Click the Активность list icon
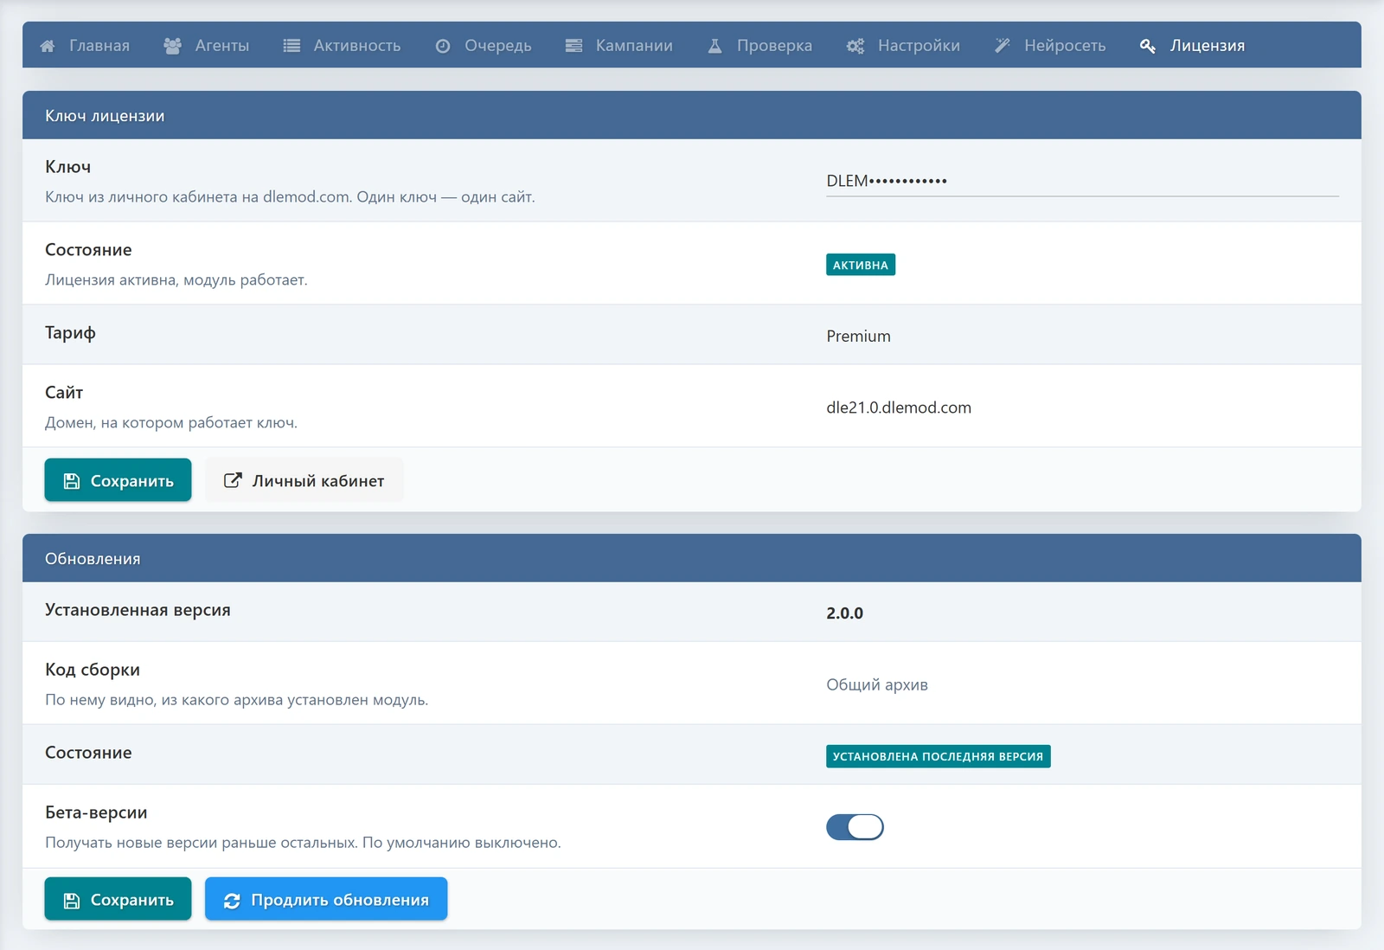This screenshot has width=1384, height=950. point(292,46)
